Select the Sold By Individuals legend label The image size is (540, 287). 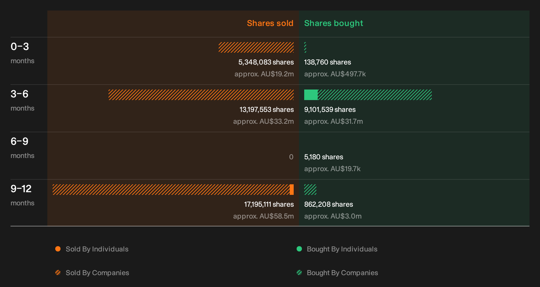[97, 249]
